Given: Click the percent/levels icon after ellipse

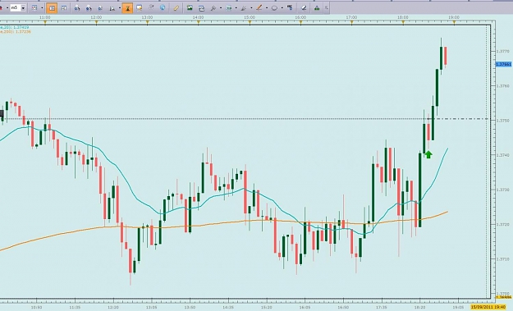Looking at the screenshot, I should (290, 8).
